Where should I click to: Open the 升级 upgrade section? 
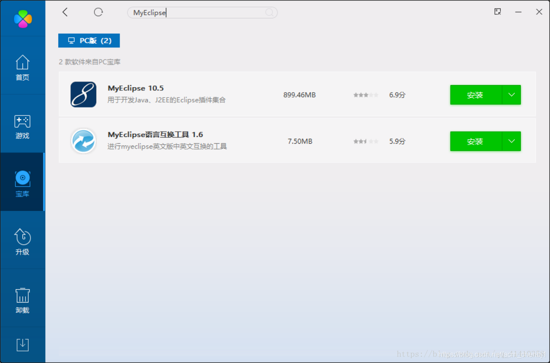[x=22, y=242]
